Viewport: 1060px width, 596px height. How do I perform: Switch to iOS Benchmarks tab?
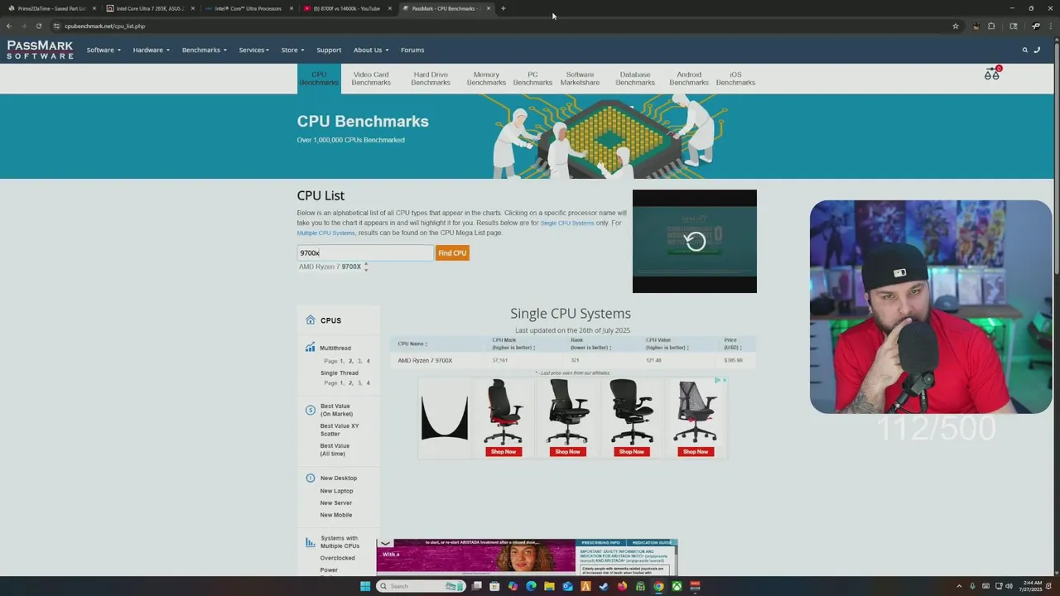point(735,79)
